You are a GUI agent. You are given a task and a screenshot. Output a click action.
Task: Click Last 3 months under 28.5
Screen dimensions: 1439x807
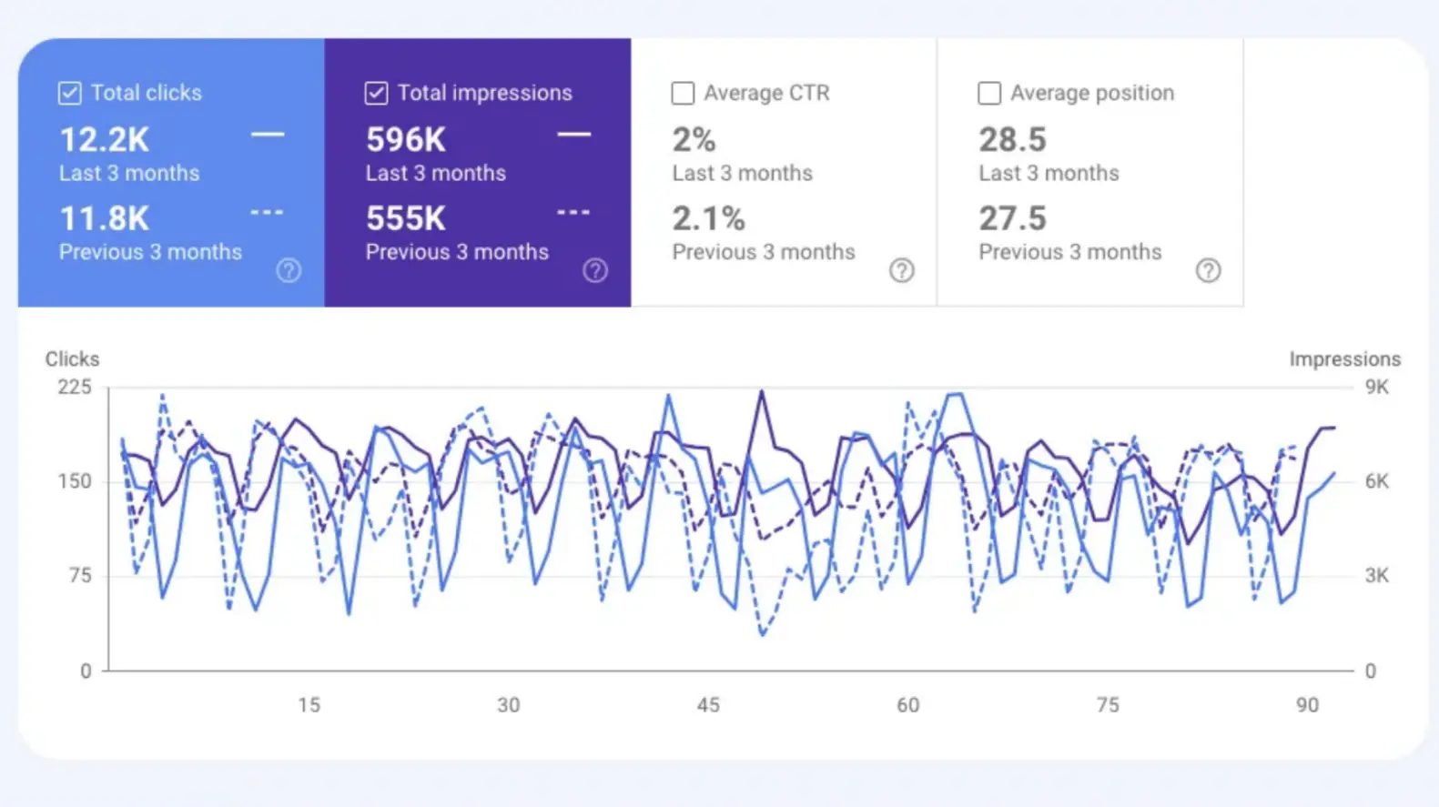point(1049,174)
